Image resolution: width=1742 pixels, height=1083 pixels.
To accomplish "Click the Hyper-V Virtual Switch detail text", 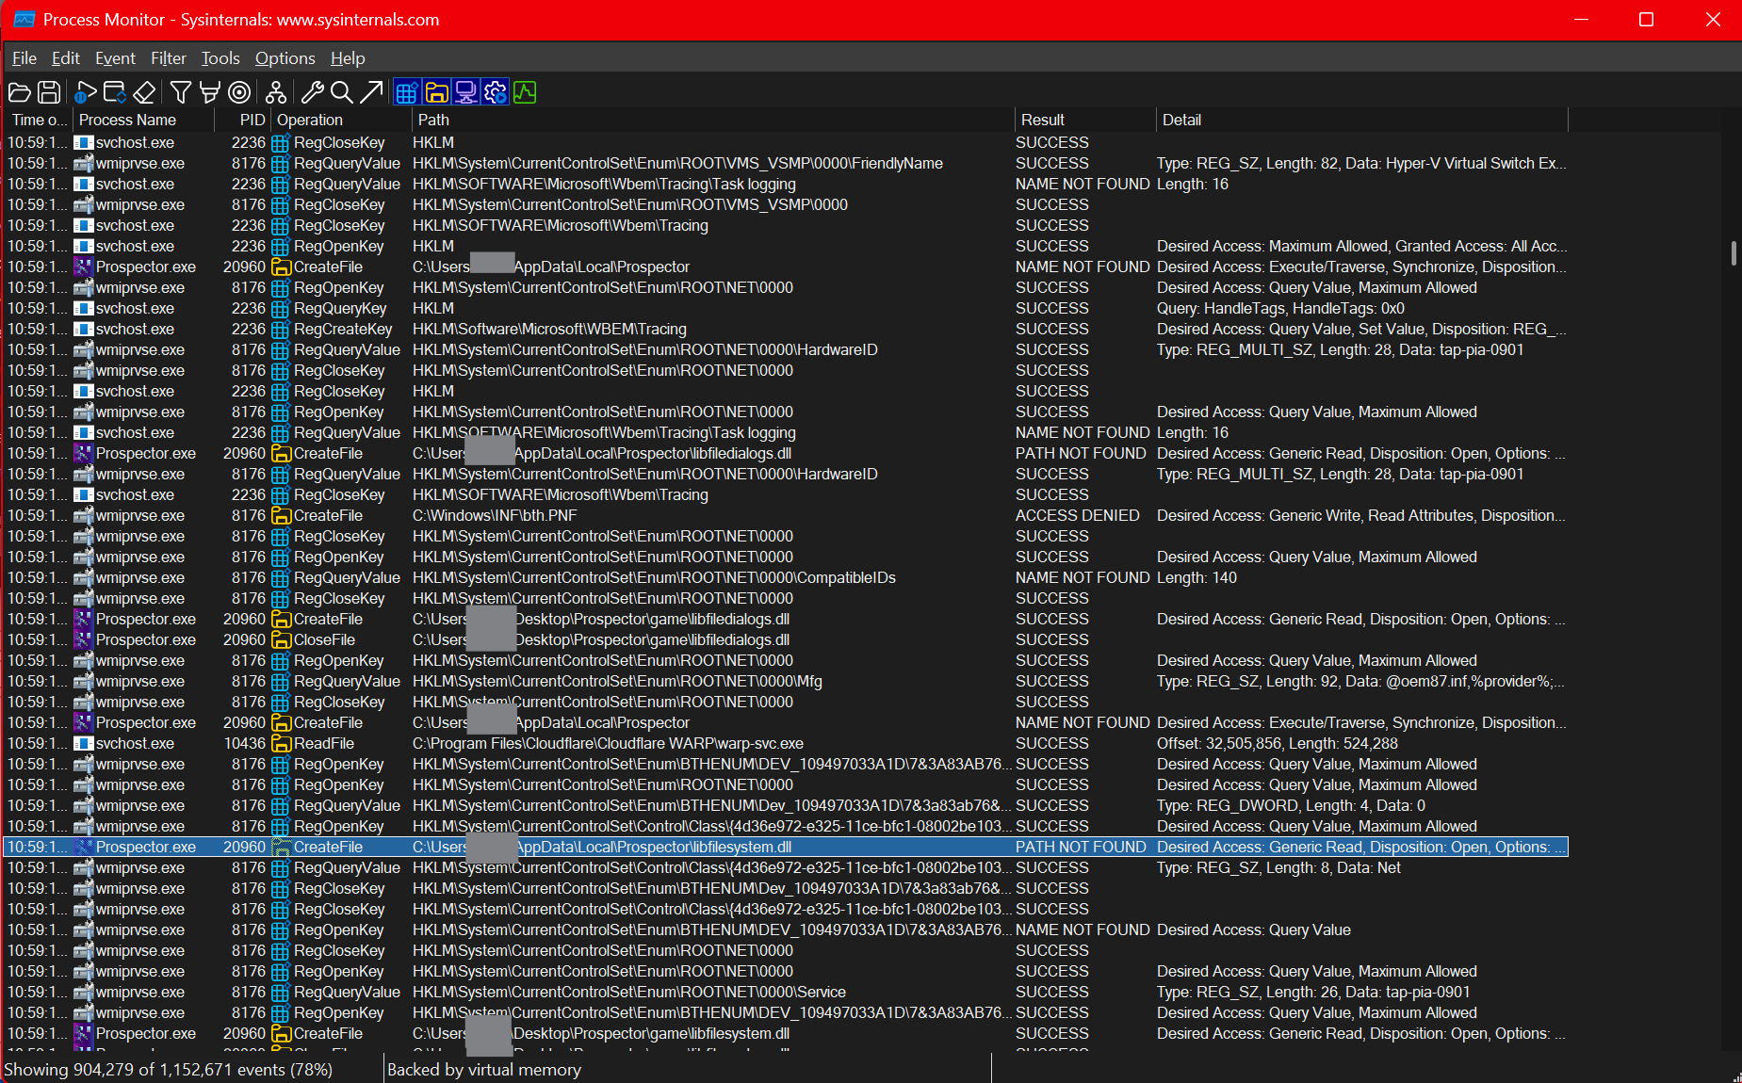I will coord(1361,163).
